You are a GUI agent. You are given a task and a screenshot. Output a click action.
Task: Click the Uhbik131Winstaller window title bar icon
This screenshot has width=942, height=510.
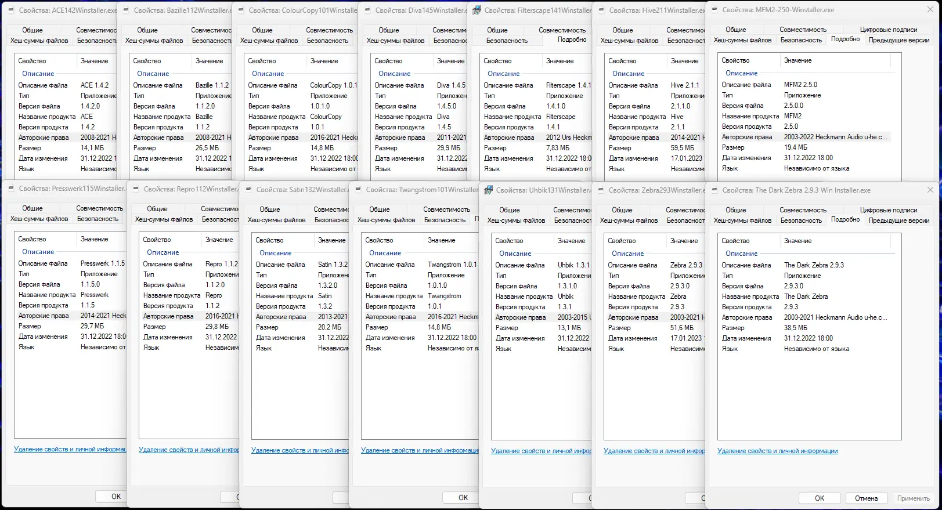pos(488,190)
